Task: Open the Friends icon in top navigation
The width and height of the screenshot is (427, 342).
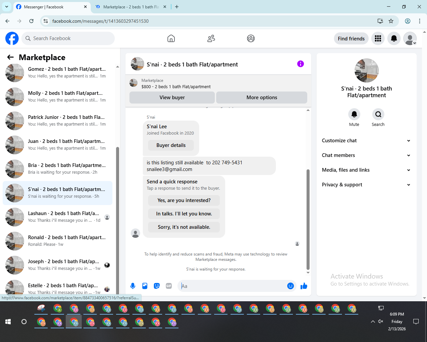Action: tap(211, 38)
